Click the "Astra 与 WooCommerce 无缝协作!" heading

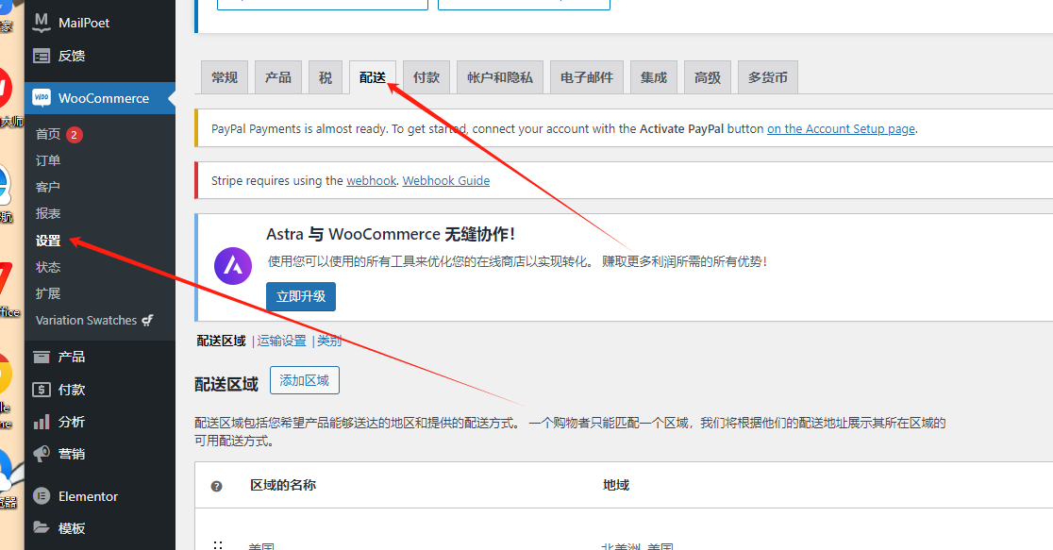391,234
